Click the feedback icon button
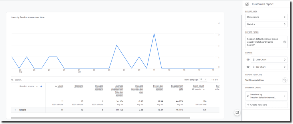This screenshot has height=124, width=293. coord(237,113)
